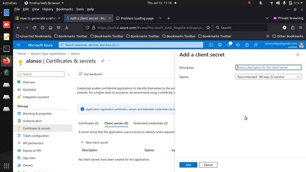Open Got feedback? link
The image size is (306, 172).
tap(90, 74)
